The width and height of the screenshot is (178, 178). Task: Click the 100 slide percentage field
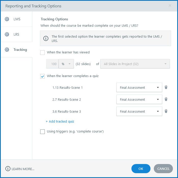[53, 64]
